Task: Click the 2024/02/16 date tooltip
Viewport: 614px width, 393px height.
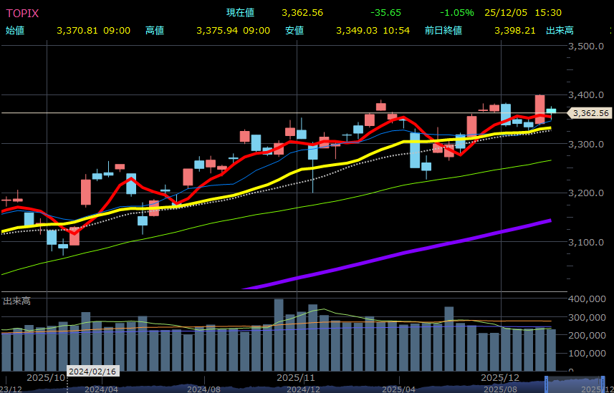Action: click(x=92, y=372)
